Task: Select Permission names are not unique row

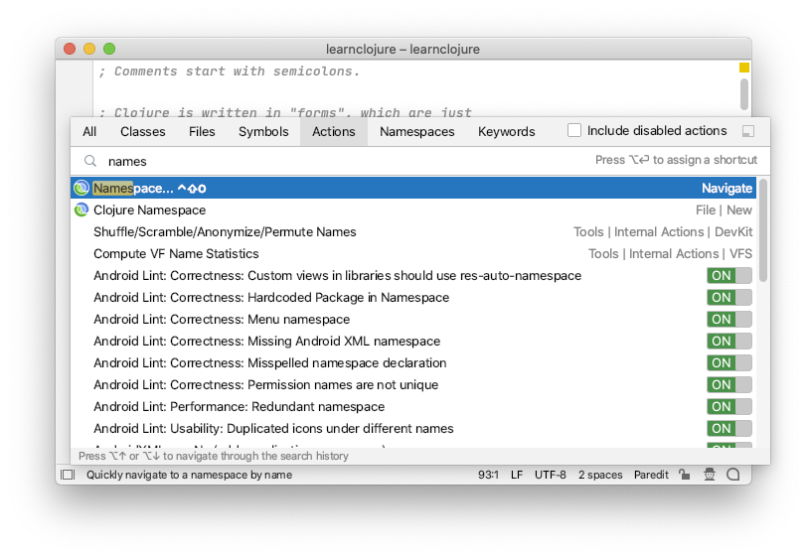Action: click(413, 384)
